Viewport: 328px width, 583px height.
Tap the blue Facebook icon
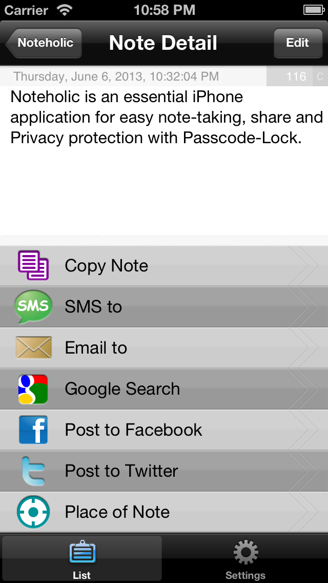(x=33, y=430)
